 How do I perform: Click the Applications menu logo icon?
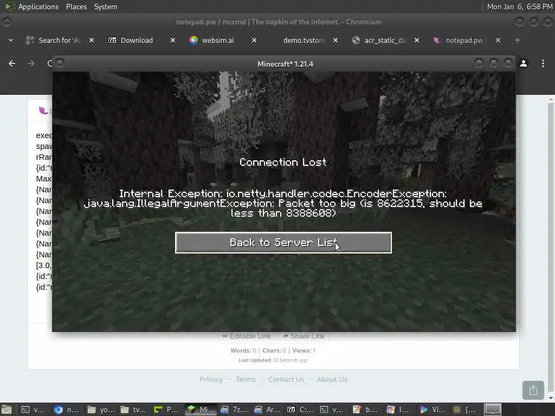10,6
